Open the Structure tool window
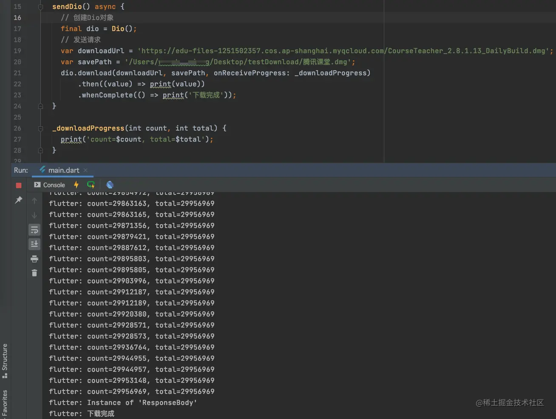 point(5,360)
